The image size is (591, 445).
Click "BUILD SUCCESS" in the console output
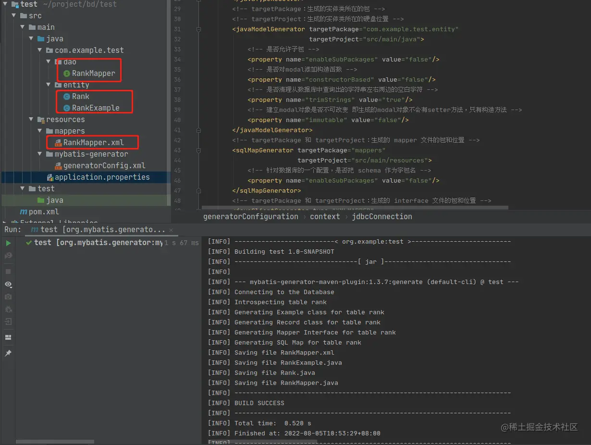tap(259, 403)
